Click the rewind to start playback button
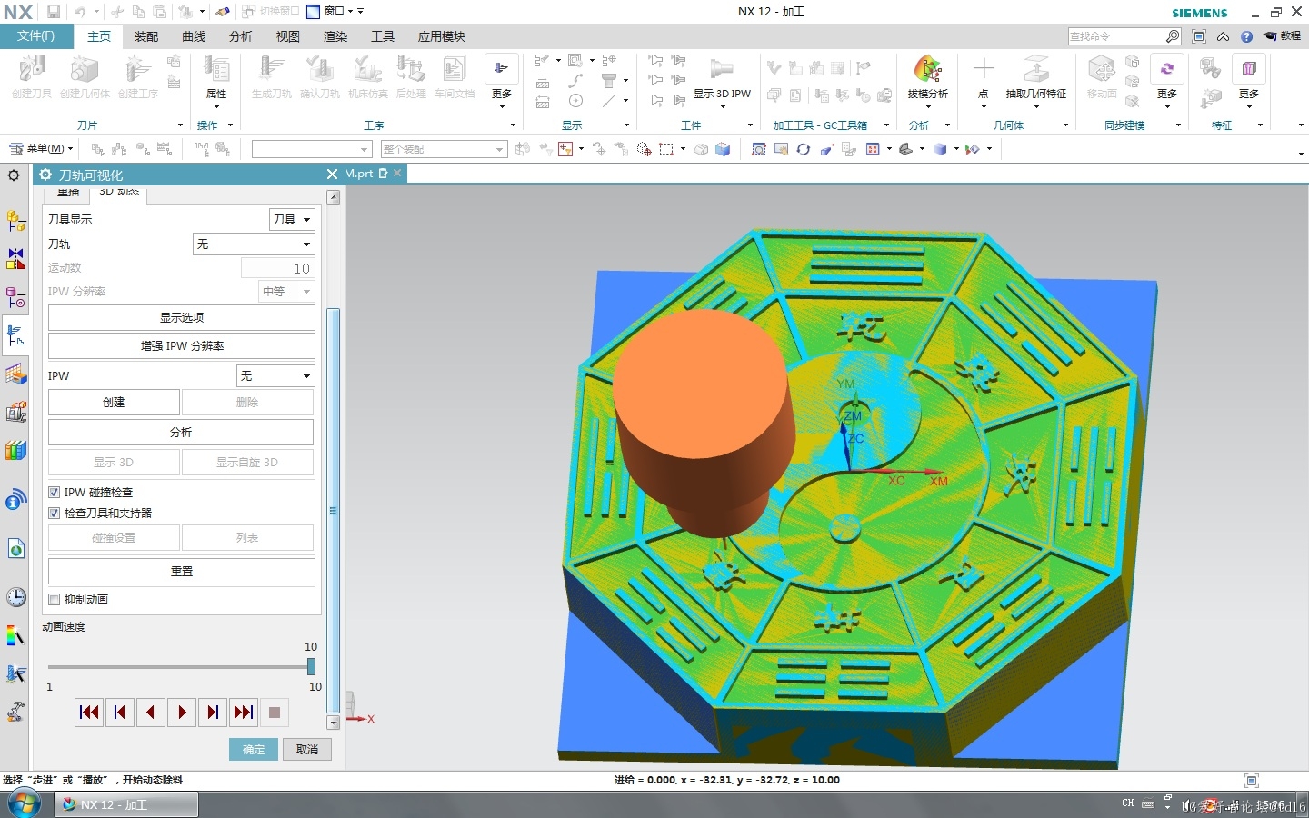 pyautogui.click(x=89, y=713)
